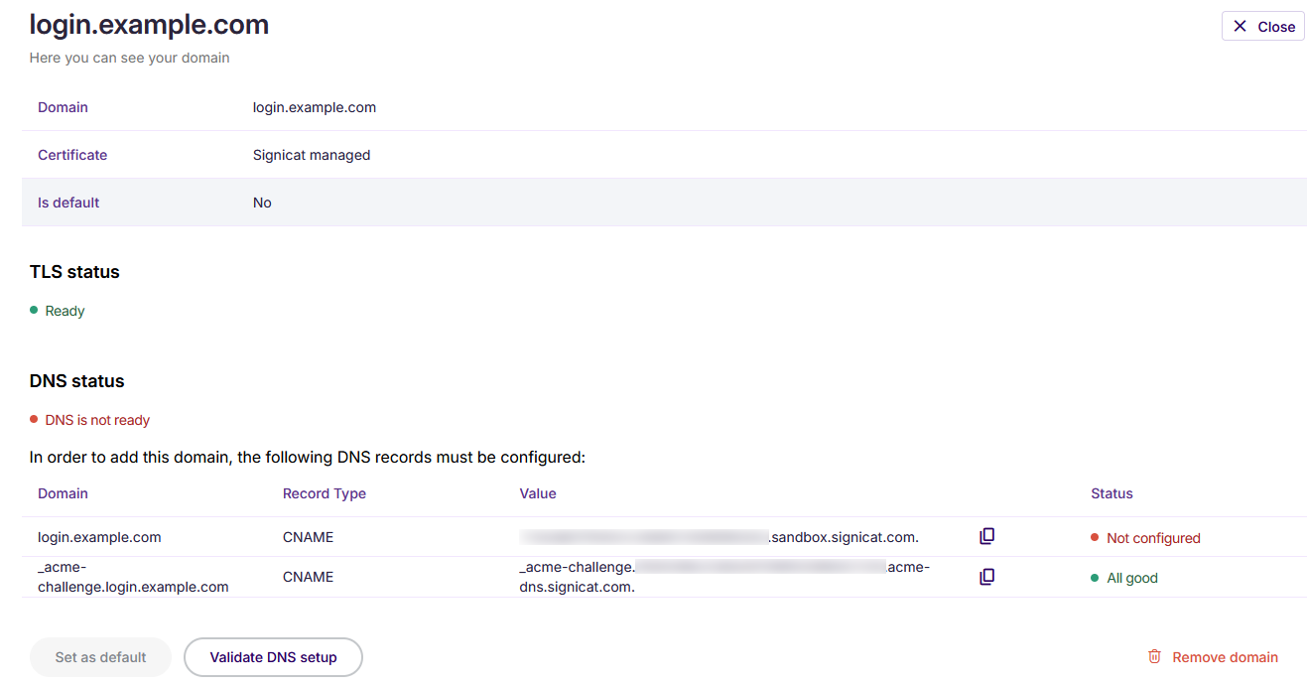
Task: Click the Certificate row label
Action: point(72,154)
